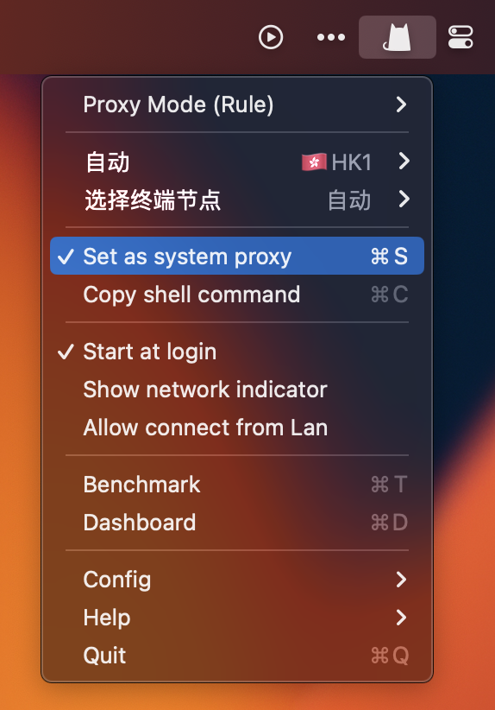Expand the 选择终端节点 submenu
The image size is (495, 710).
pos(237,200)
